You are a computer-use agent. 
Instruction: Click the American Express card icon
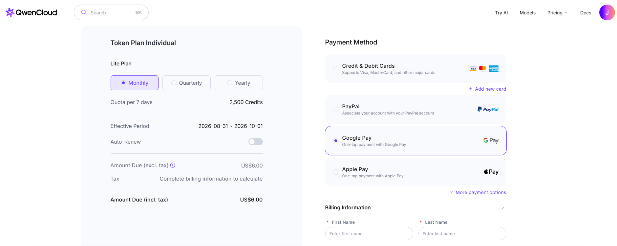pyautogui.click(x=493, y=69)
